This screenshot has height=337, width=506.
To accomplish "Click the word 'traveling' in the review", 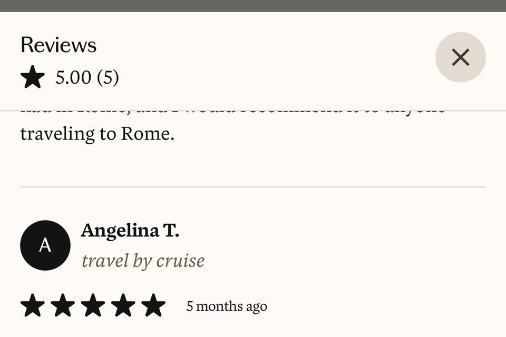I will (57, 134).
